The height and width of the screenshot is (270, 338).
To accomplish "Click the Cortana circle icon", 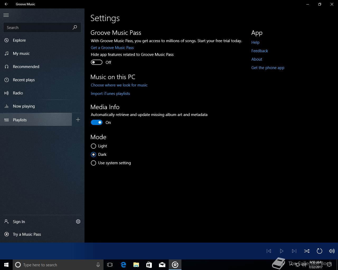I will [18, 265].
